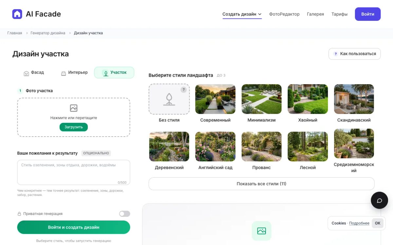Focus the Ваши пожелания к результату text area

(74, 172)
